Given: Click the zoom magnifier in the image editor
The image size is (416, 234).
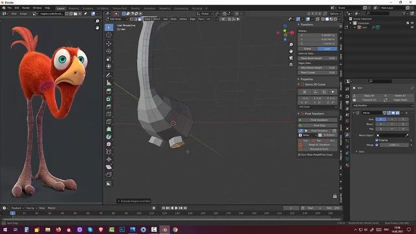Looking at the screenshot, I should tap(97, 21).
